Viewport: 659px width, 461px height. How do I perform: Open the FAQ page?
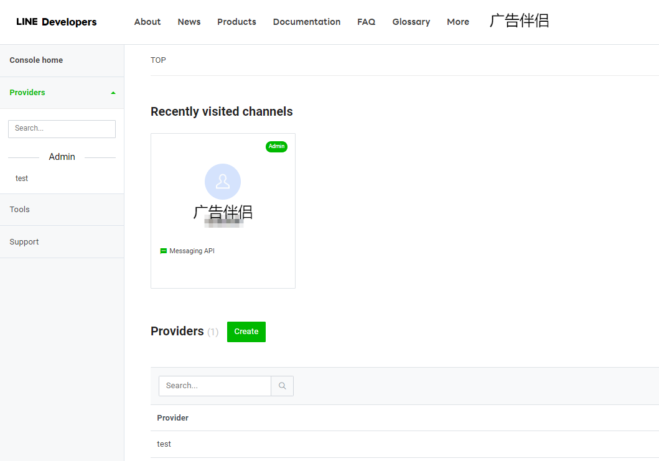(367, 22)
